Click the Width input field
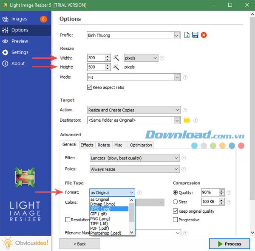Viewport: 255px width, 251px height. point(96,58)
